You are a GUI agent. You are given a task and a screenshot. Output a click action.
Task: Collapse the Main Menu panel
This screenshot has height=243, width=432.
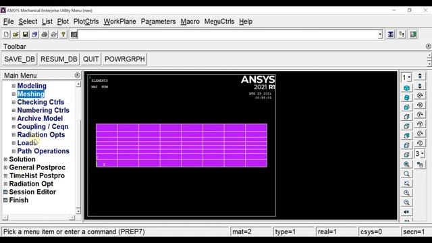point(77,75)
